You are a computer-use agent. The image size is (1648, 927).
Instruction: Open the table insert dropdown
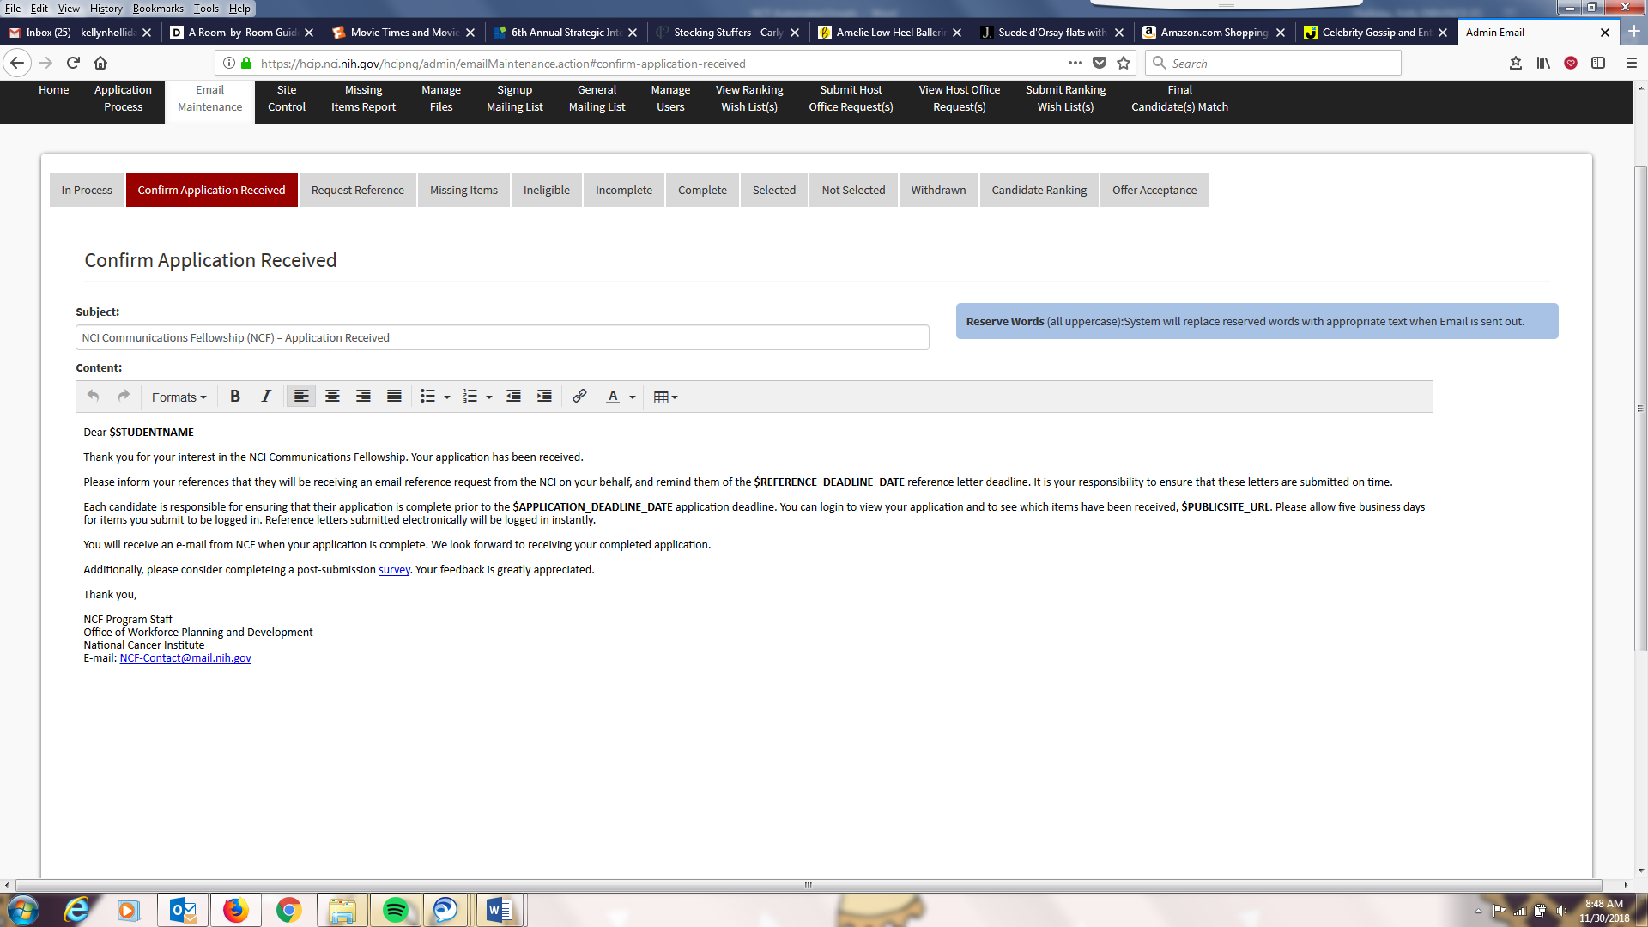click(x=665, y=397)
